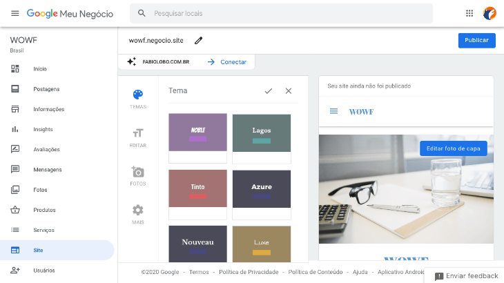Open the account avatar menu
Image resolution: width=504 pixels, height=283 pixels.
(490, 14)
